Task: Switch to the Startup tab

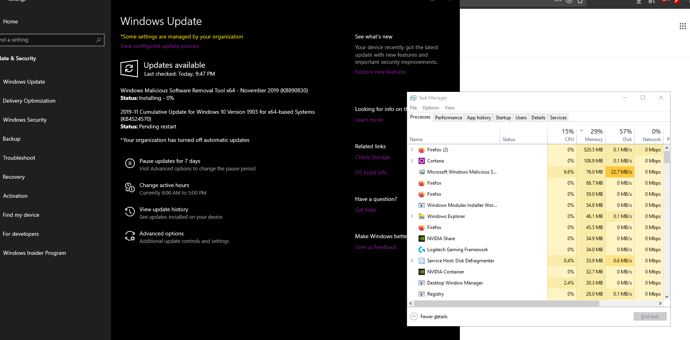Action: [x=503, y=118]
